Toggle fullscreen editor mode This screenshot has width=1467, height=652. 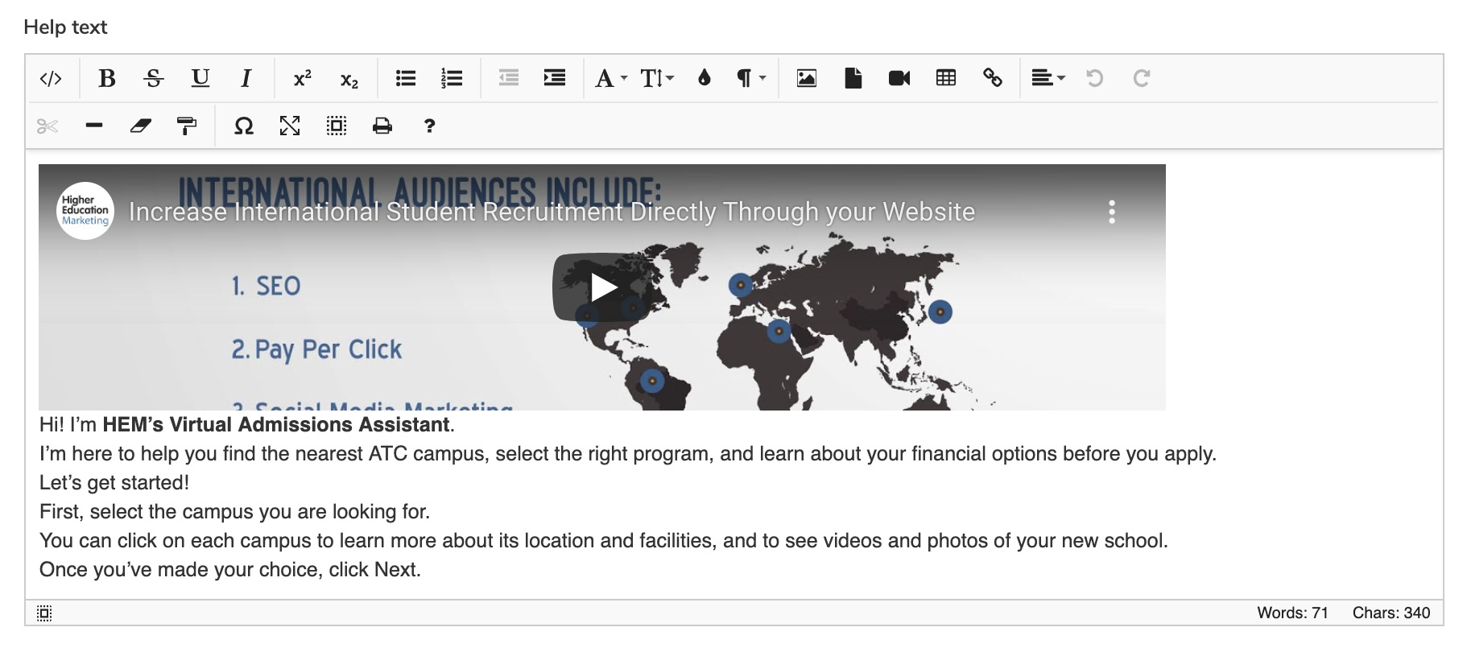(290, 126)
